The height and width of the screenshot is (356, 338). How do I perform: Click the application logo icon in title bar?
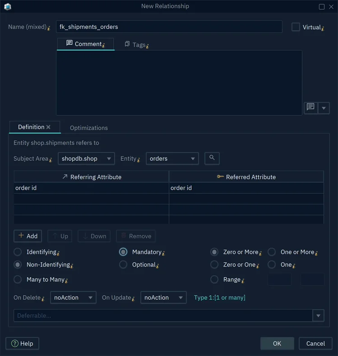click(x=8, y=7)
